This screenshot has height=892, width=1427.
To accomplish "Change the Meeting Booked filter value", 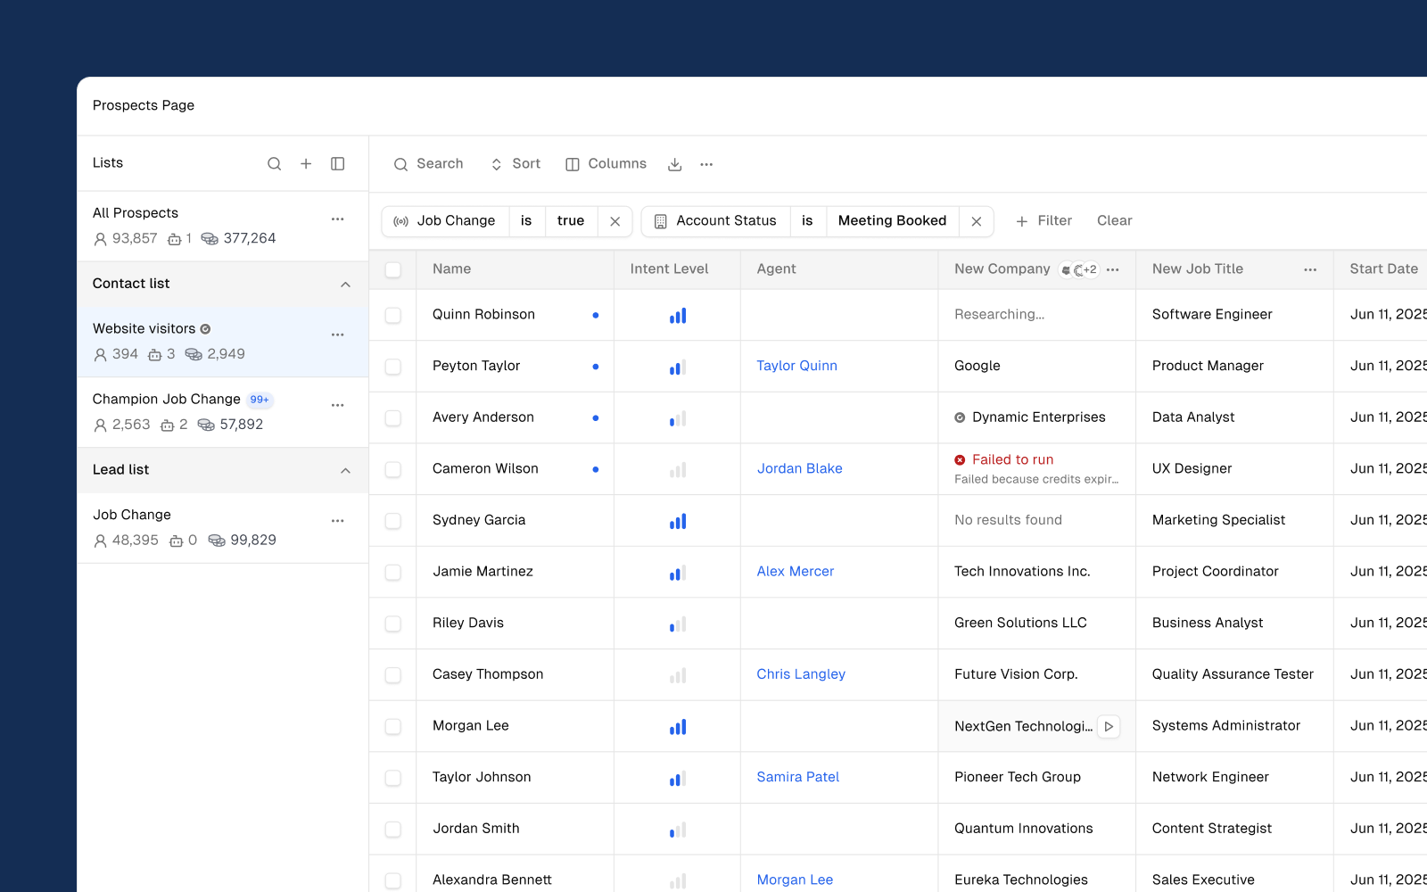I will (892, 221).
